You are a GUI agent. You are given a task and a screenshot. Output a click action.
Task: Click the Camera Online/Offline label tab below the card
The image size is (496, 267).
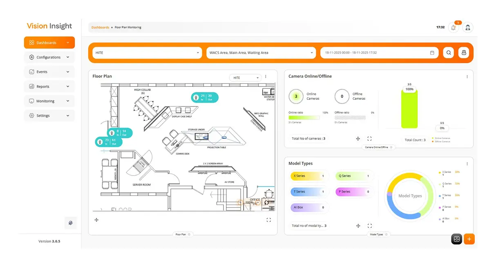378,147
